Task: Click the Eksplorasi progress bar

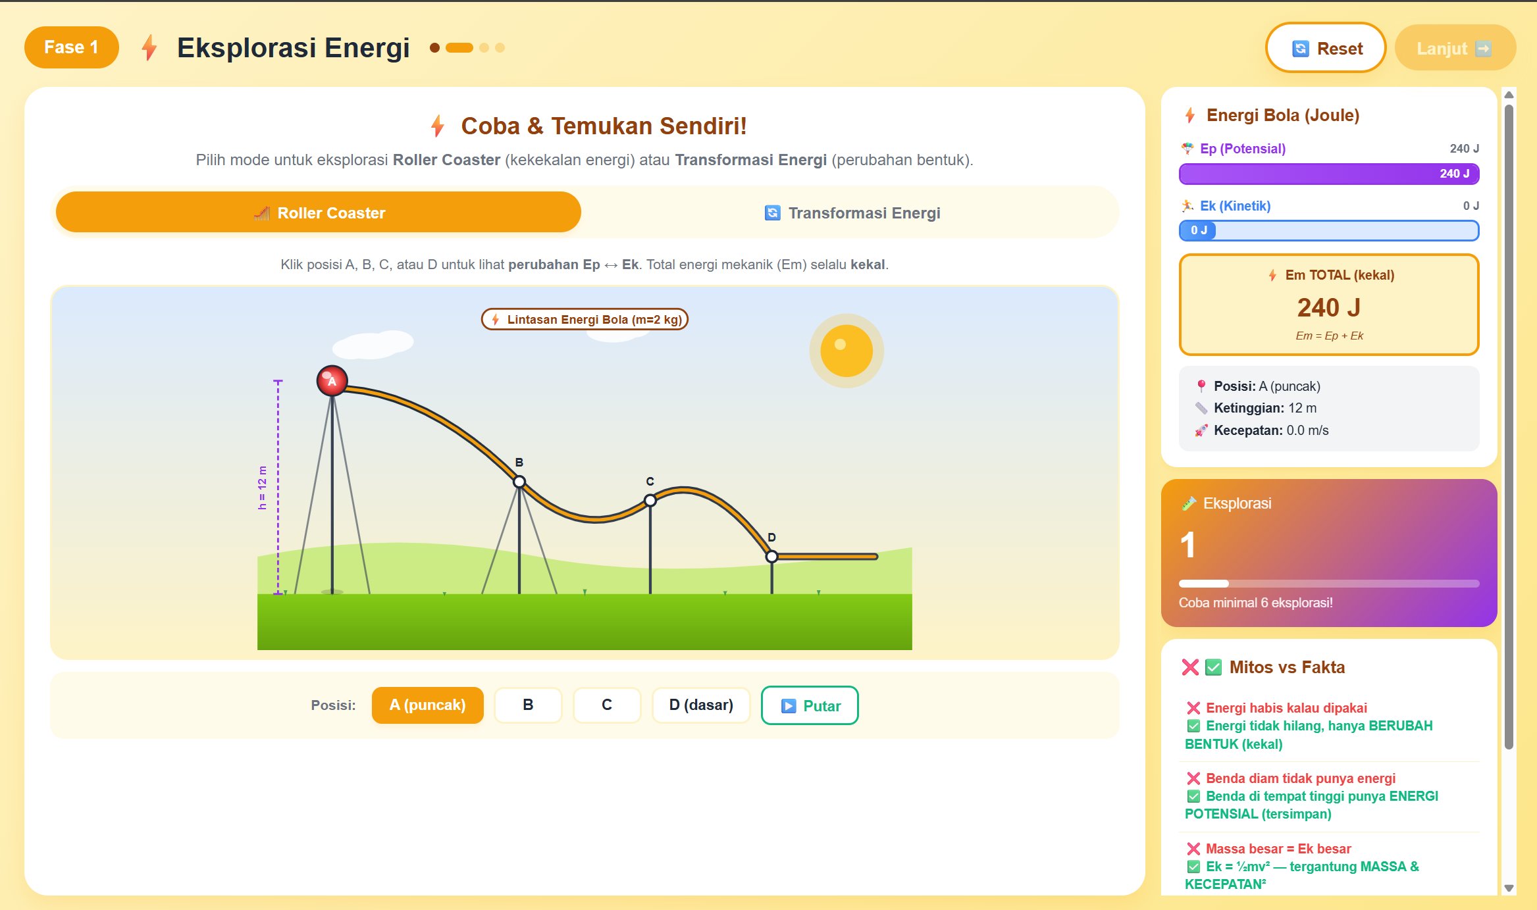Action: coord(1329,584)
